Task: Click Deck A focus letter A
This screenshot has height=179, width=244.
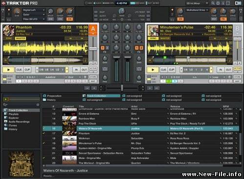Action: (93, 29)
